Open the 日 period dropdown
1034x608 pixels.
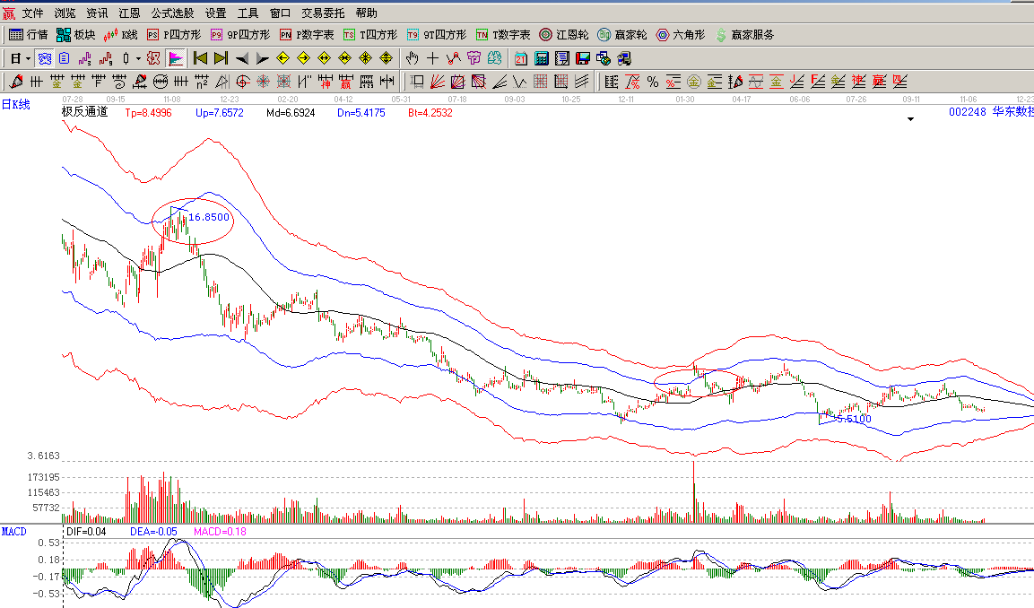20,58
